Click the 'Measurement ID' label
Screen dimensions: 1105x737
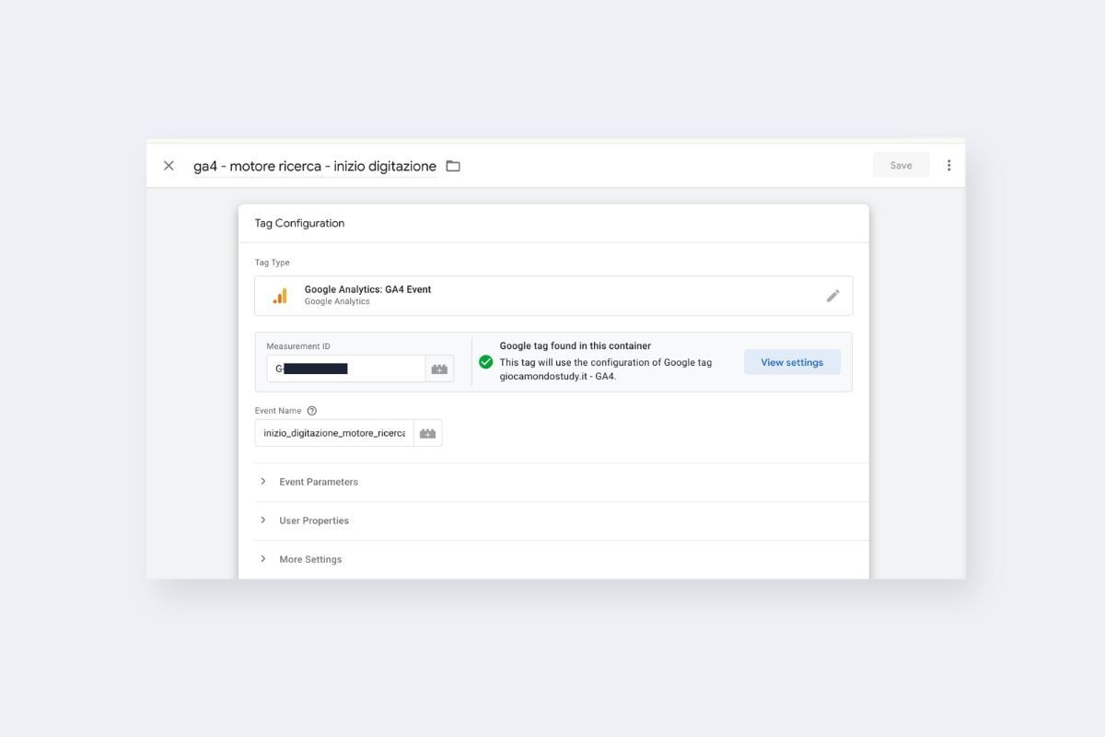tap(298, 346)
